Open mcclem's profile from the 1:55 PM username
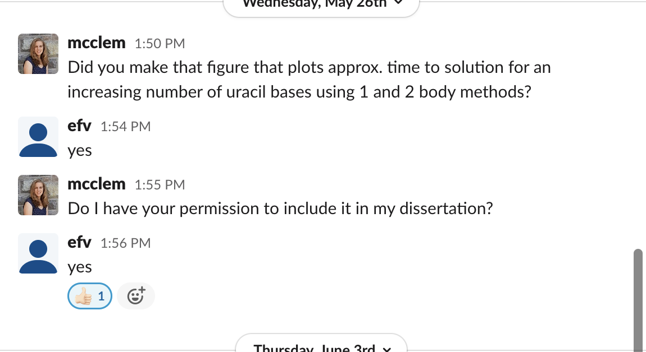This screenshot has width=646, height=352. click(97, 184)
